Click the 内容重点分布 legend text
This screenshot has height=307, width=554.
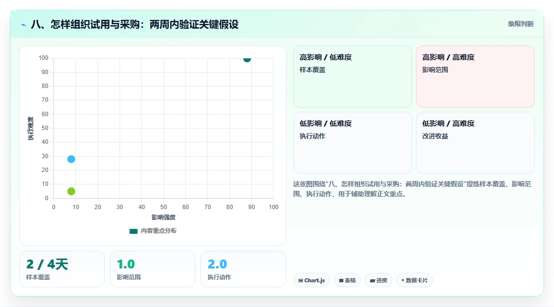159,231
